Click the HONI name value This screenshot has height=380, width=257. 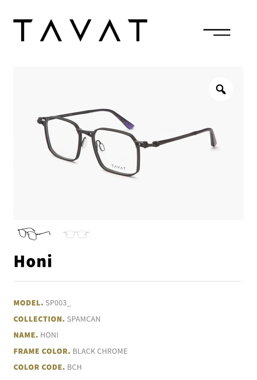tap(49, 335)
